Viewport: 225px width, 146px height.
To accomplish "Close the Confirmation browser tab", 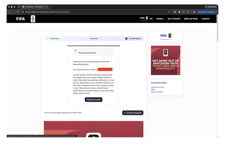I will click(47, 7).
